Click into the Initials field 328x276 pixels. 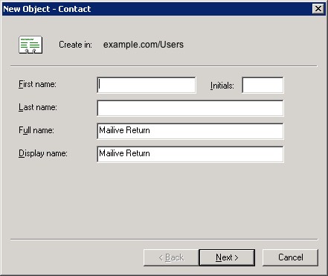tap(263, 85)
